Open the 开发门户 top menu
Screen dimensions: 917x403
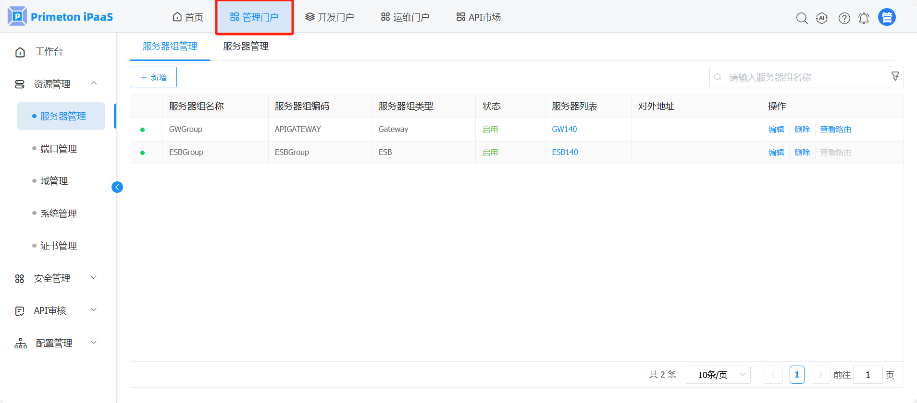tap(330, 17)
